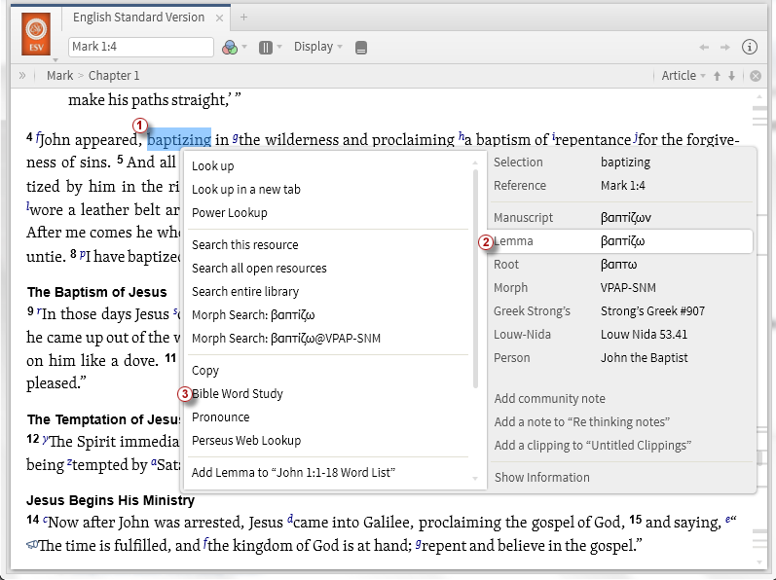Select the Lemma βαπτίζω row
The width and height of the screenshot is (776, 580).
[x=622, y=241]
